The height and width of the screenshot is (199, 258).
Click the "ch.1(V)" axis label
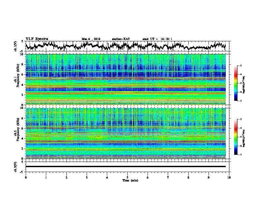16,46
